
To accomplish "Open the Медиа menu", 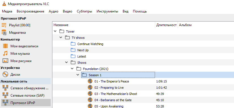I will [x=7, y=11].
